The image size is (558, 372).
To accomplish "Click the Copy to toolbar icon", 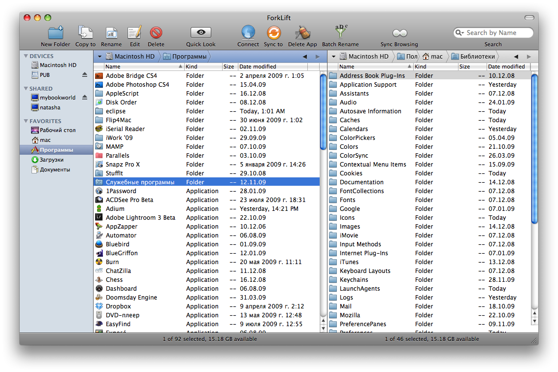I will (85, 33).
